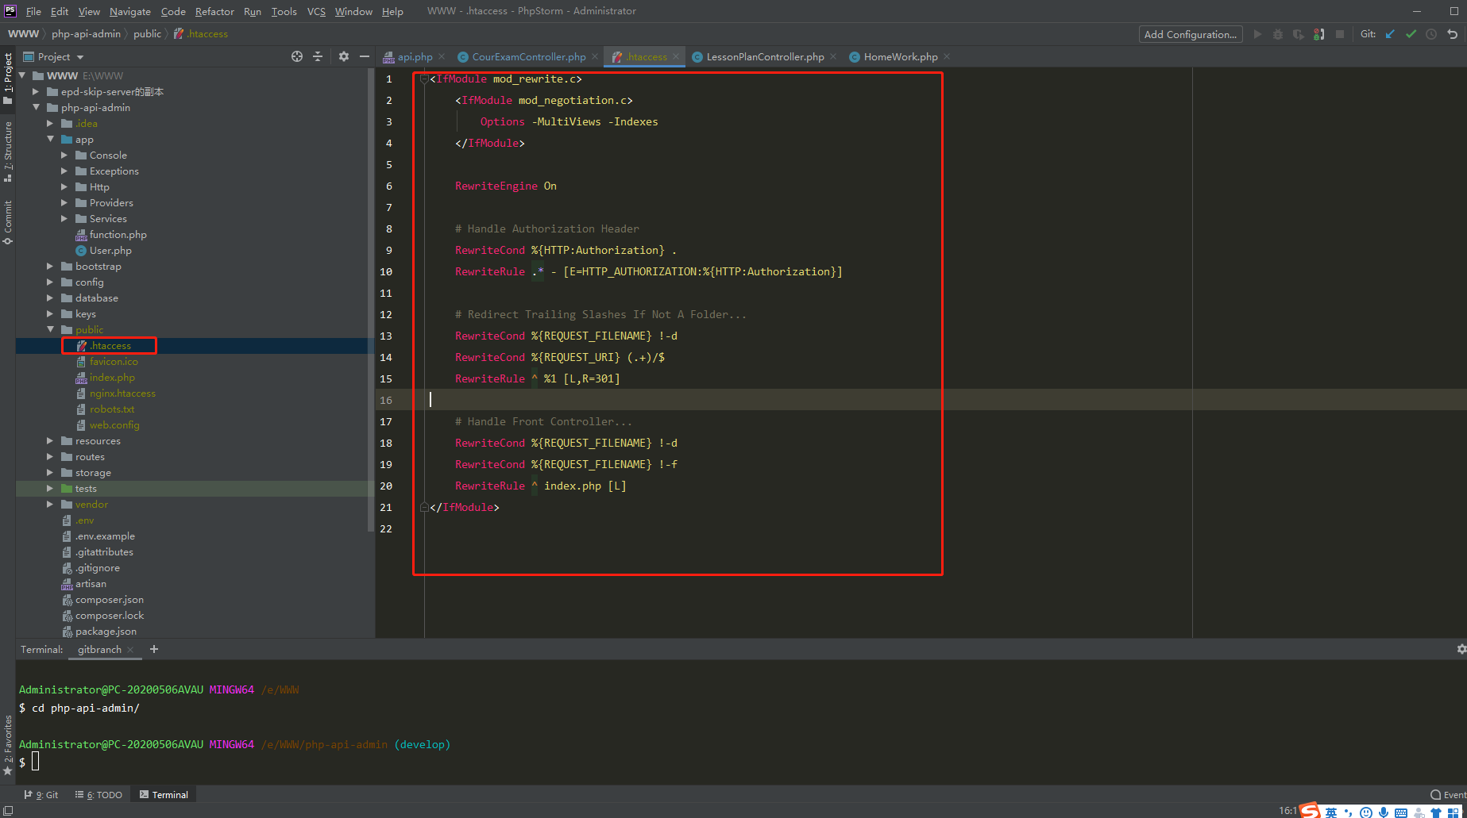Click the Git rollback arrow icon

1453,34
